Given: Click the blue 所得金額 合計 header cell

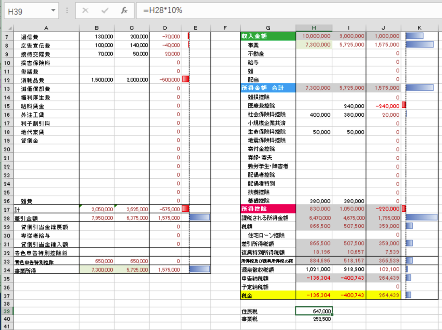Looking at the screenshot, I should click(268, 88).
